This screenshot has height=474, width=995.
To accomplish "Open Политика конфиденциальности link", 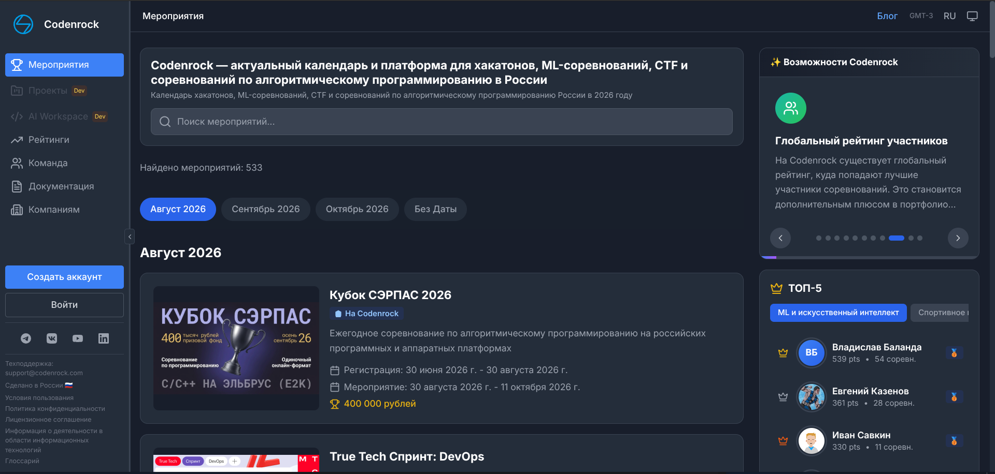I will pyautogui.click(x=55, y=409).
